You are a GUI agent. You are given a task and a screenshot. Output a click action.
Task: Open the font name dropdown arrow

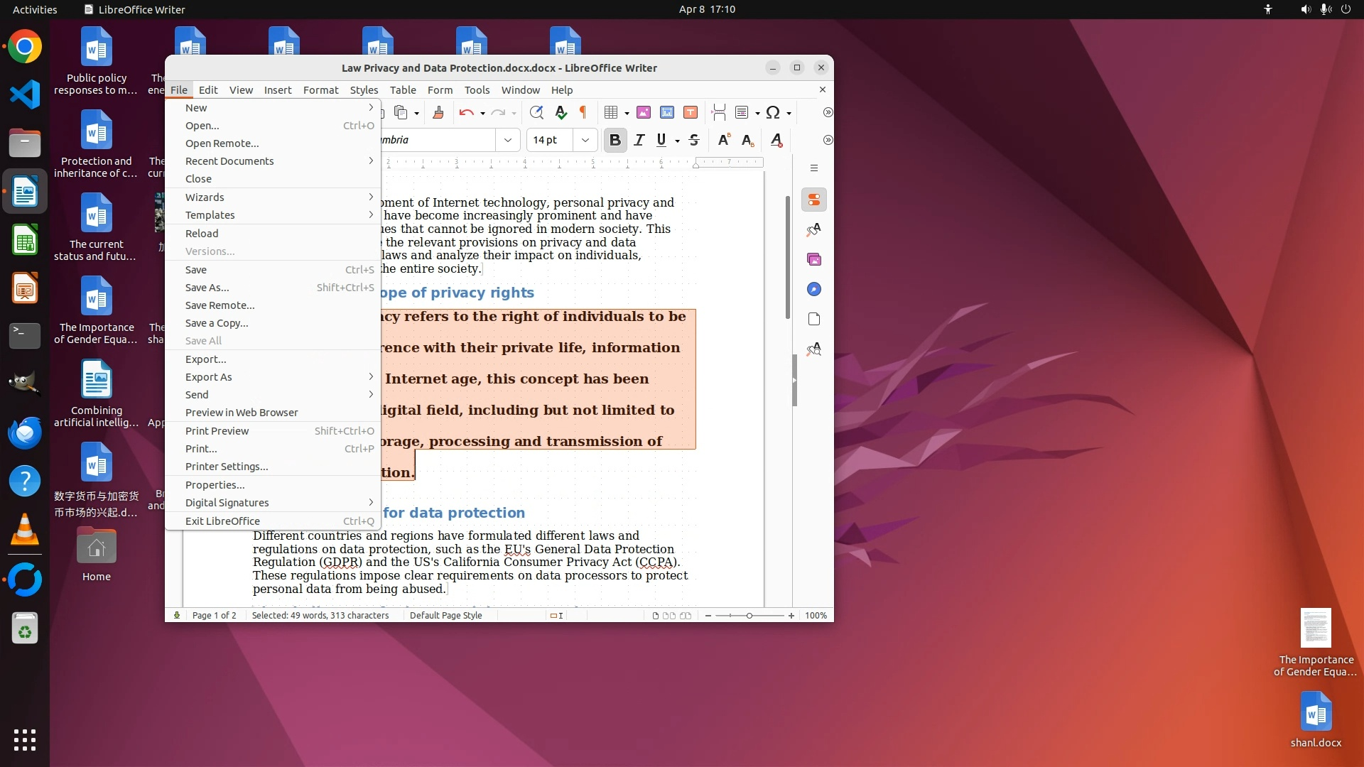(x=508, y=140)
